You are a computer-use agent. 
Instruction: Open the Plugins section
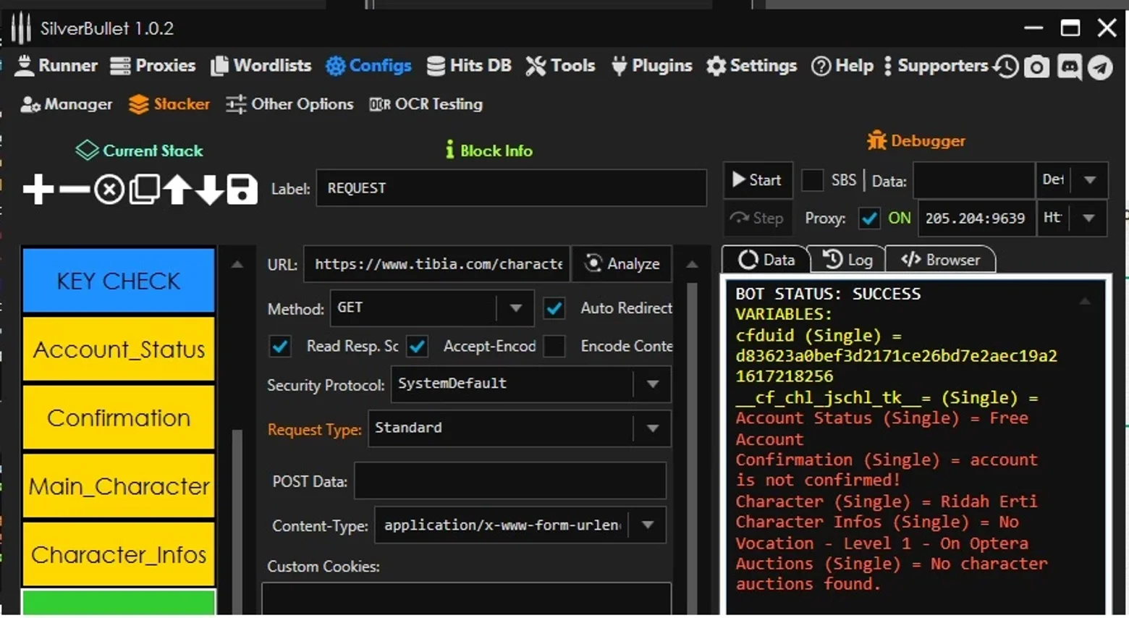tap(651, 66)
